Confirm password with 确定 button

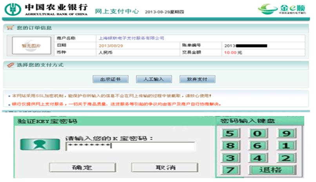pyautogui.click(x=82, y=167)
